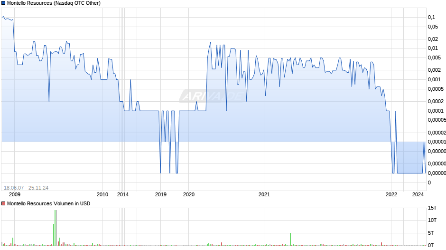The image size is (446, 250).
Task: Click the green volume spike in 2021
Action: (290, 239)
